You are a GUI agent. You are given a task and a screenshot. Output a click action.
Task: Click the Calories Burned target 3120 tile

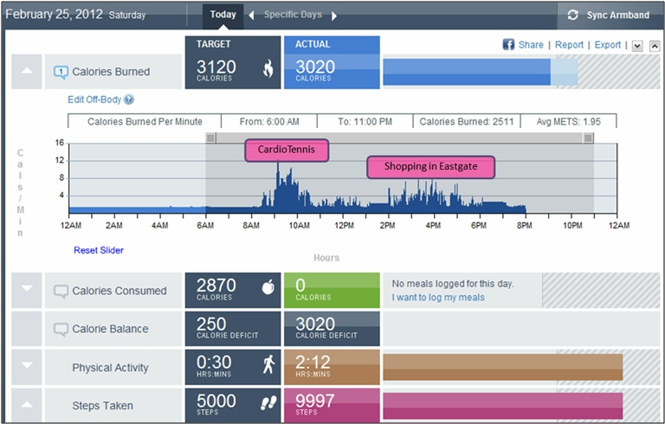pyautogui.click(x=233, y=63)
